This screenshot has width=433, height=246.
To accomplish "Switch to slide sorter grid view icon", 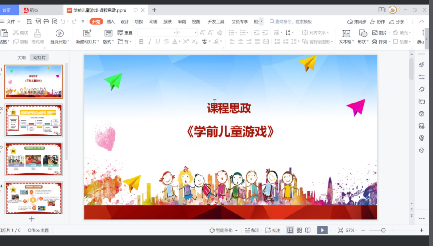I will pyautogui.click(x=299, y=230).
